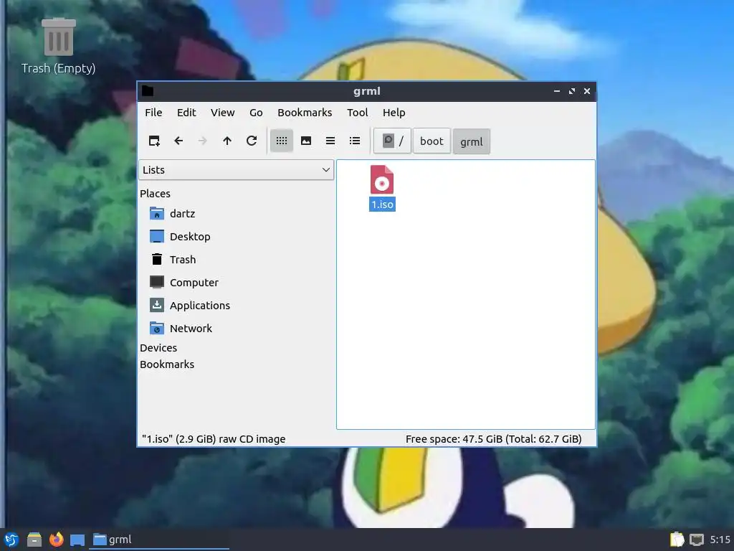Switch to detailed list view
Screen dimensions: 734x551
click(355, 141)
